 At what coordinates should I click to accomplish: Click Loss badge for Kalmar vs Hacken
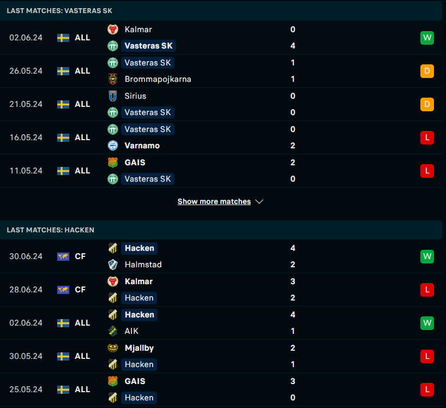click(427, 290)
